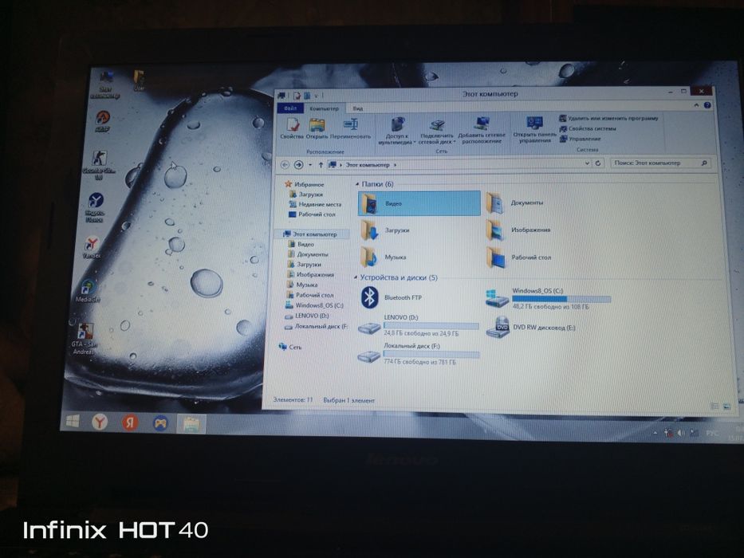The width and height of the screenshot is (744, 558).
Task: Click Удалить или изменить программу
Action: [x=608, y=118]
